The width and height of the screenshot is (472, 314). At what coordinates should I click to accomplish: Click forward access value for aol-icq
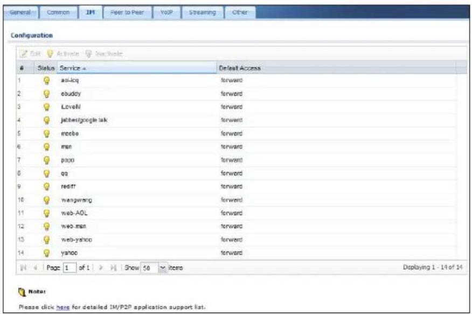232,80
